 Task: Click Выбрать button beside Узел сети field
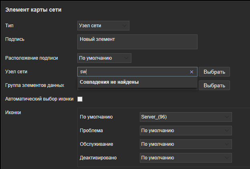(214, 72)
